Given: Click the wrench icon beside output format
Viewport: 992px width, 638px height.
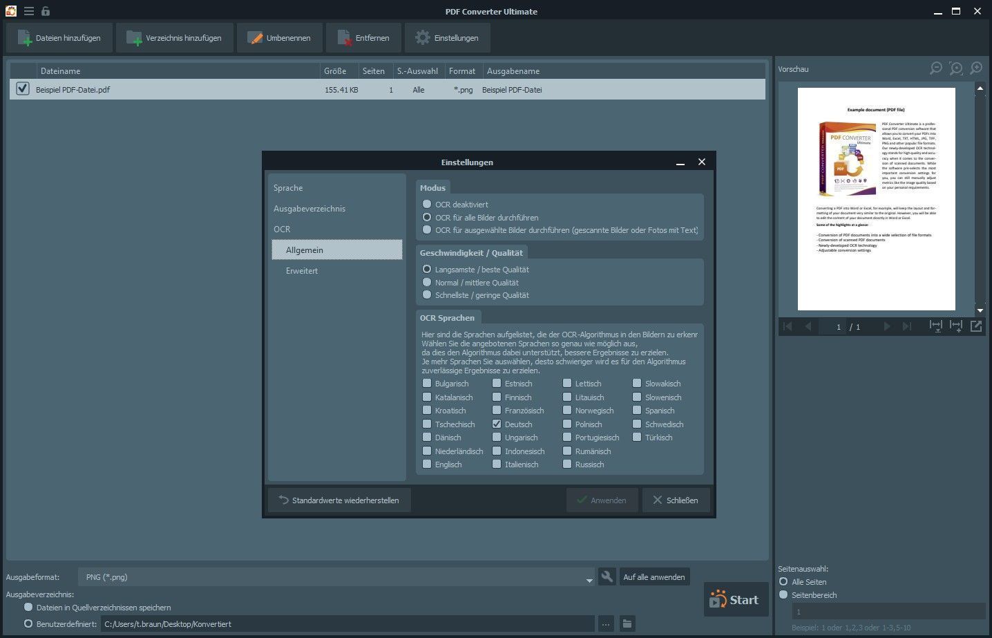Looking at the screenshot, I should [607, 576].
